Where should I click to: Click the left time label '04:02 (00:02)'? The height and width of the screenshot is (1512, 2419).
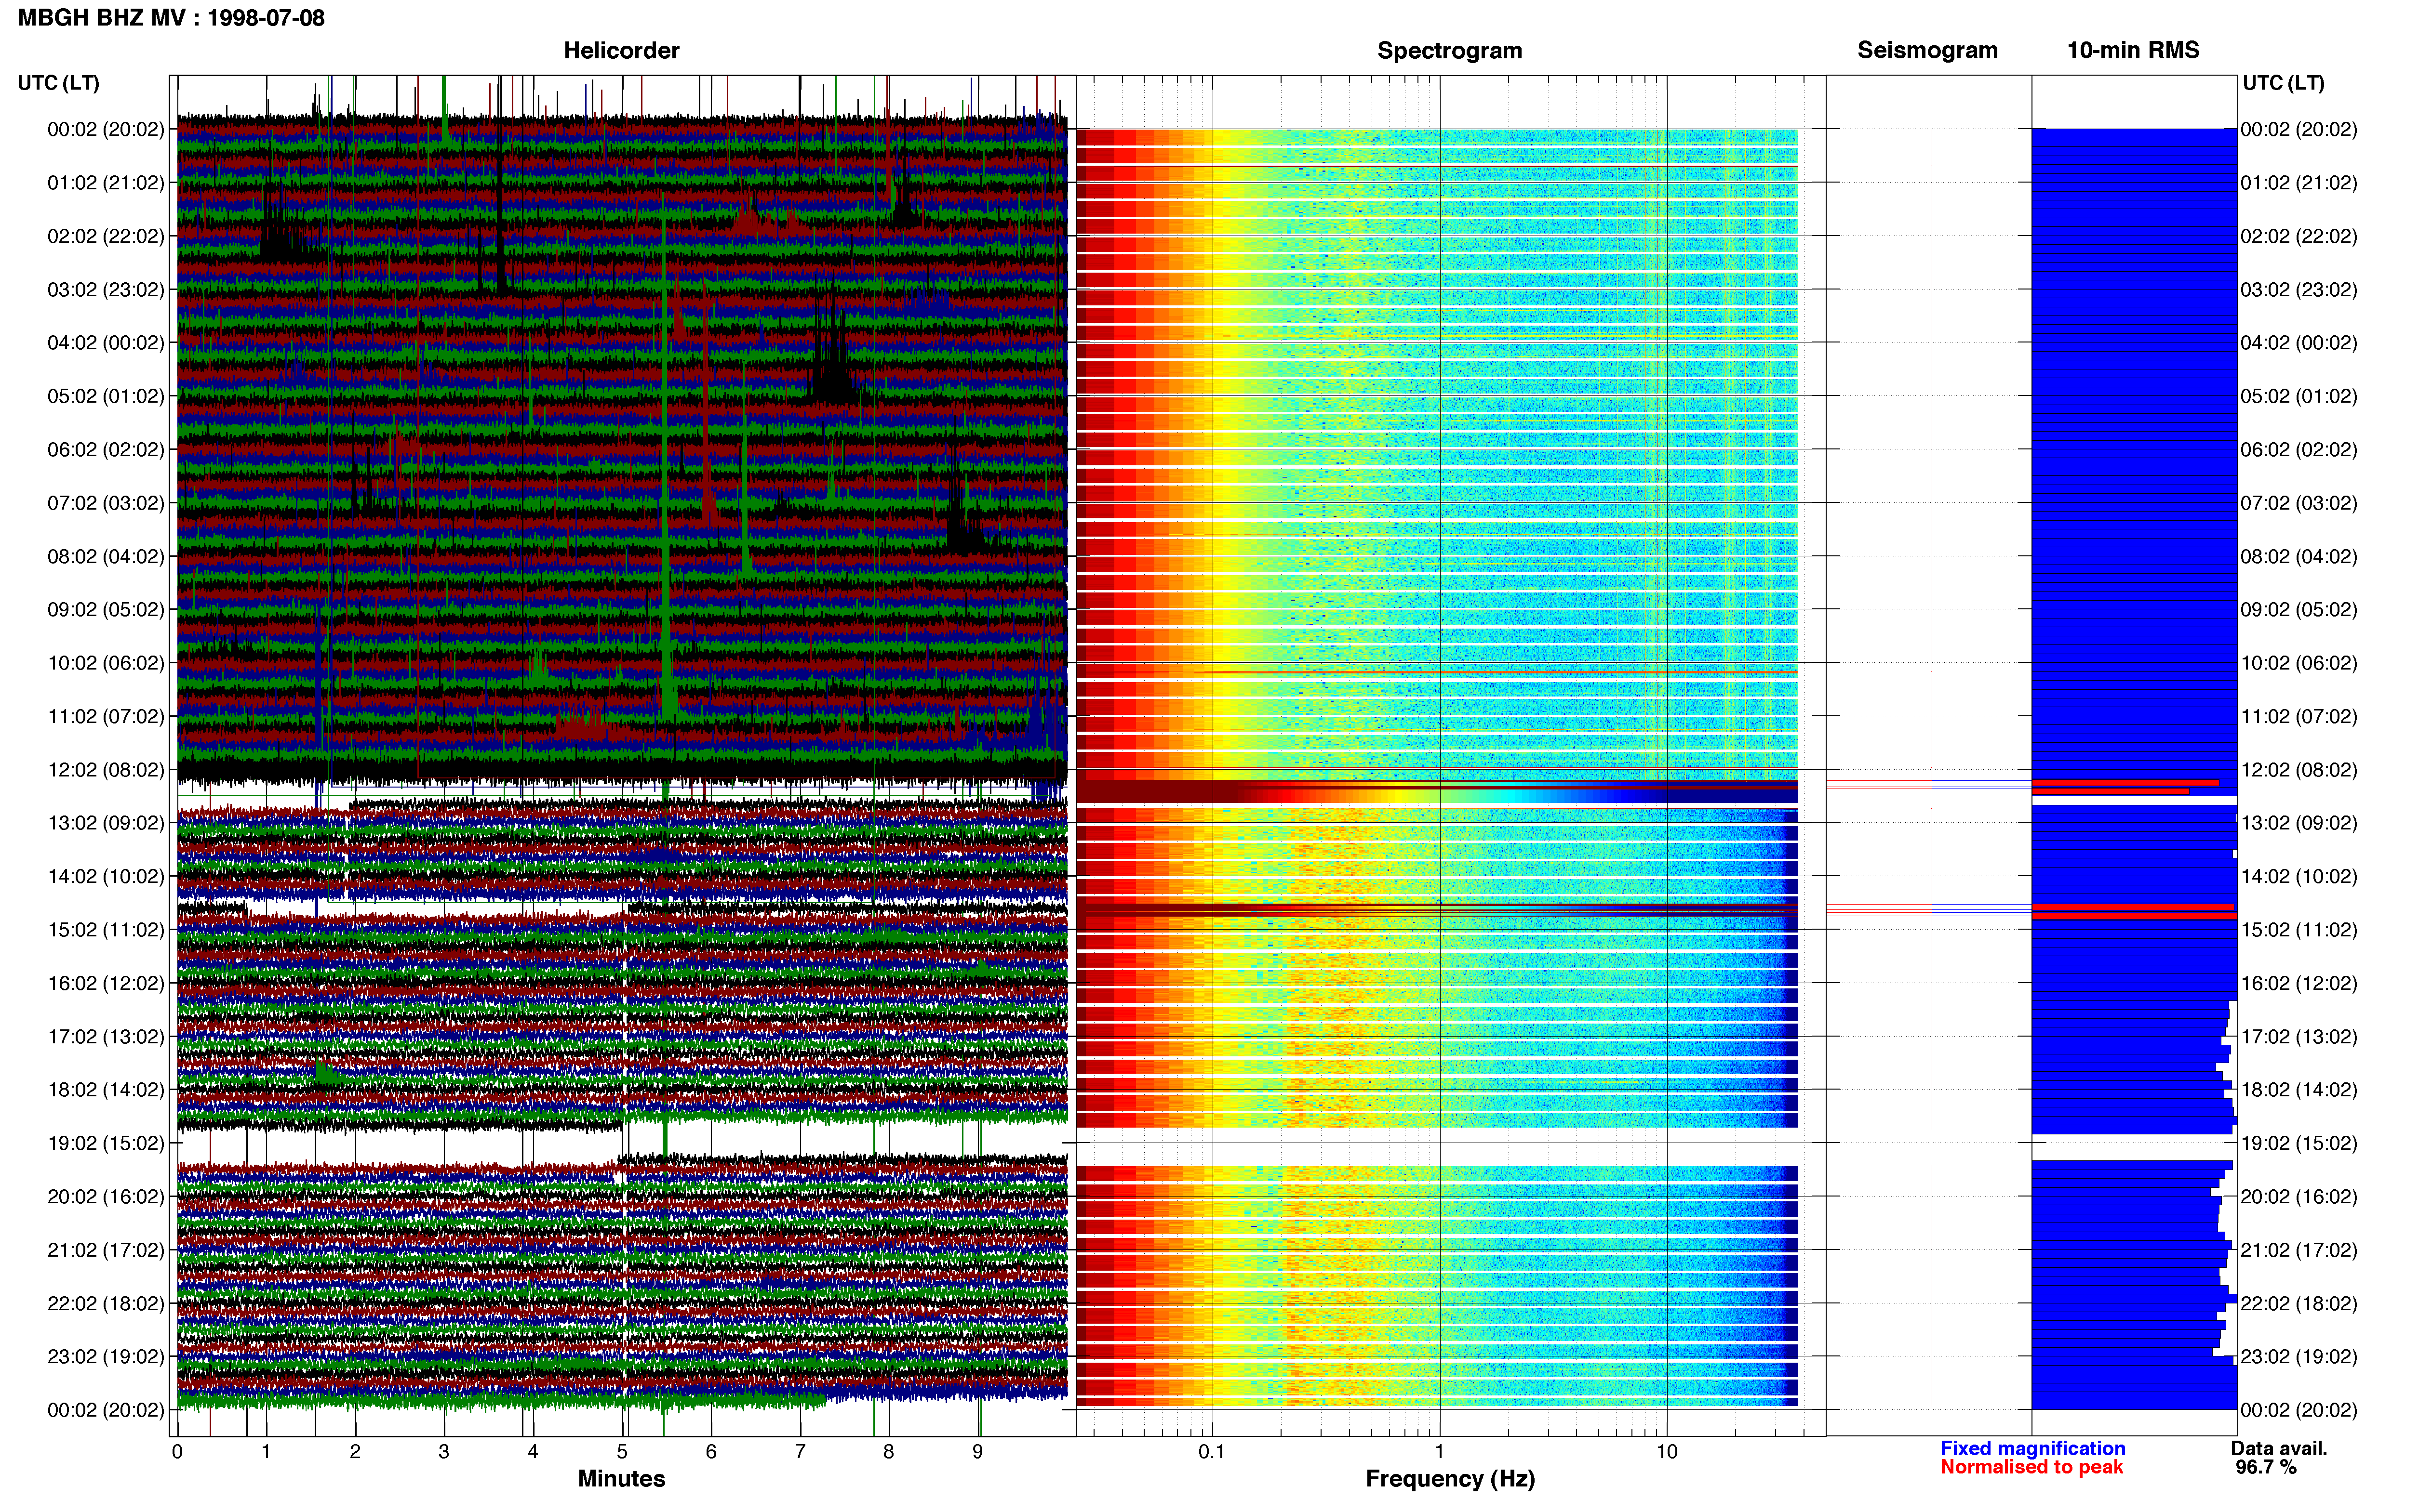[106, 342]
